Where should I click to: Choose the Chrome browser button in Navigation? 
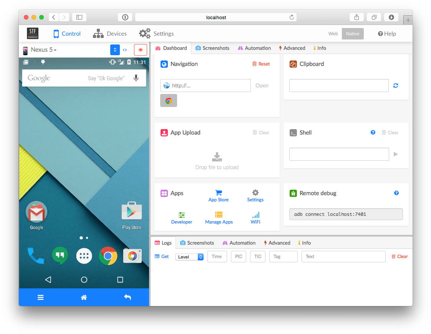(169, 100)
